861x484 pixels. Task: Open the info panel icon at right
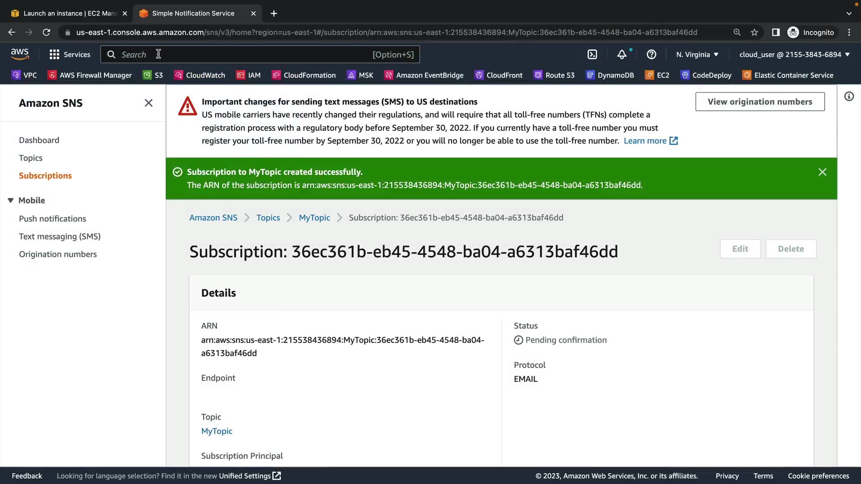point(849,96)
